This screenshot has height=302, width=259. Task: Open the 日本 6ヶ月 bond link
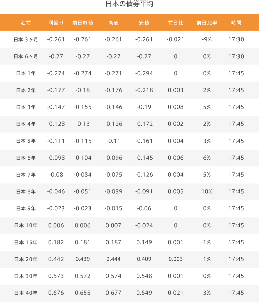pos(26,56)
